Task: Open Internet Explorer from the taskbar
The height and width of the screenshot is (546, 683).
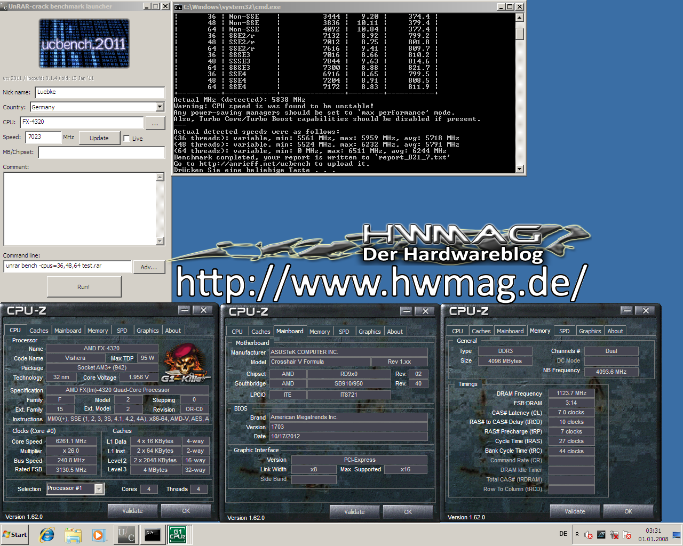Action: pos(47,535)
